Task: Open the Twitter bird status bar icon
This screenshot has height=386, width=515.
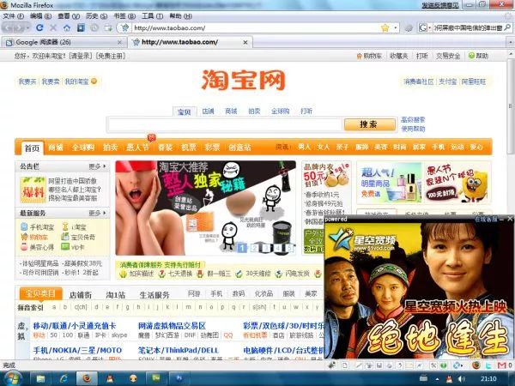Action: click(x=488, y=365)
